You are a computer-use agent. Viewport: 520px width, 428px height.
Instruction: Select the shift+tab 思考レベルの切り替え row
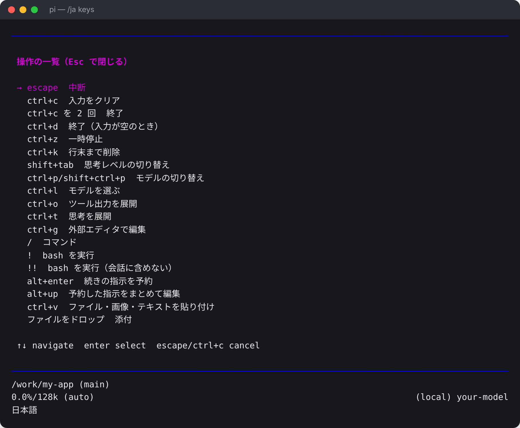pyautogui.click(x=99, y=165)
